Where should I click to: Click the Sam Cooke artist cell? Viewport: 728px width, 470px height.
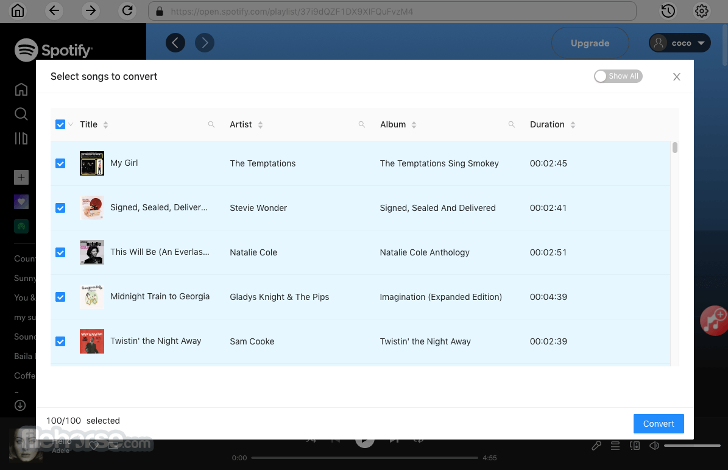[252, 342]
